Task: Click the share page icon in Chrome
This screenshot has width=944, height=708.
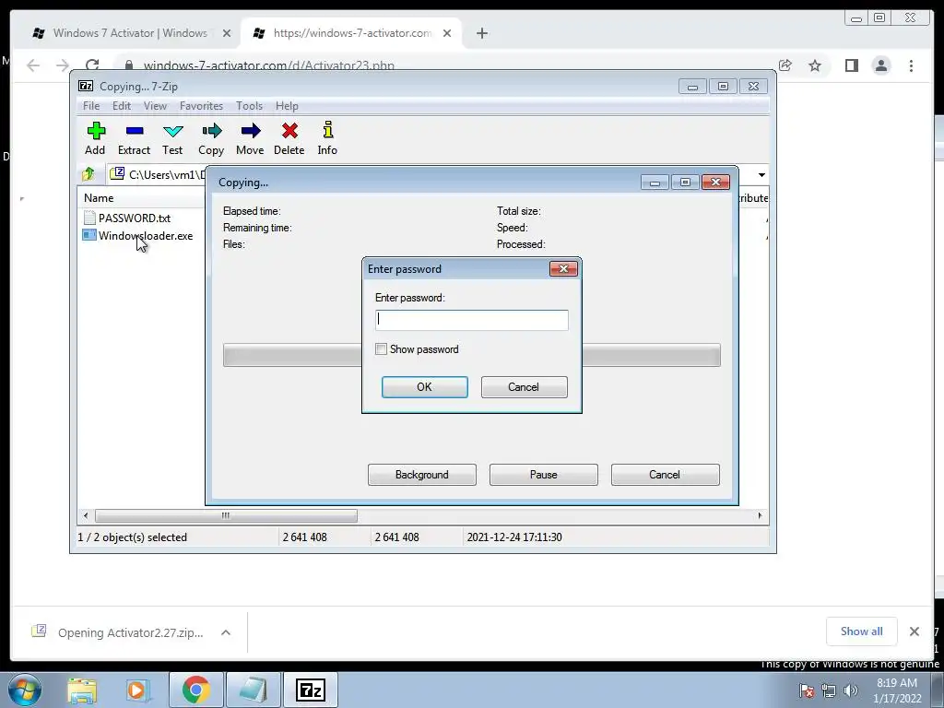Action: coord(785,65)
